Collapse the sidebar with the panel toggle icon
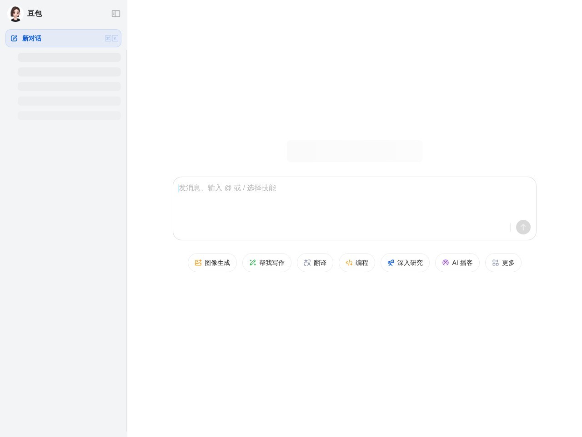 tap(116, 14)
